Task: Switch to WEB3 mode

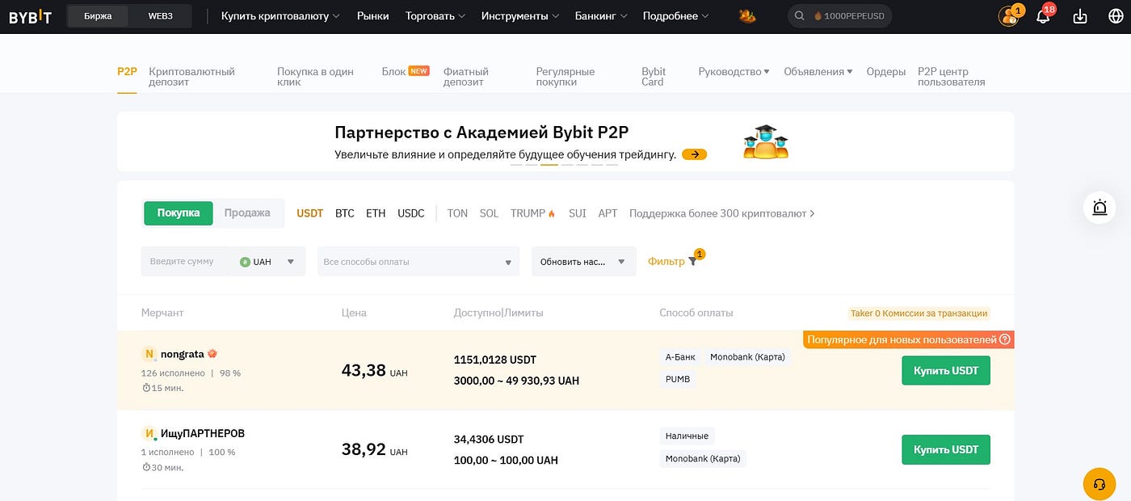Action: [x=160, y=16]
